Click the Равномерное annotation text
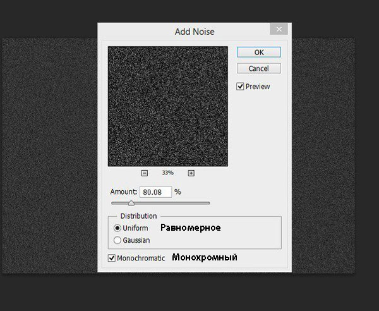Screen dimensions: 379x311 189,228
